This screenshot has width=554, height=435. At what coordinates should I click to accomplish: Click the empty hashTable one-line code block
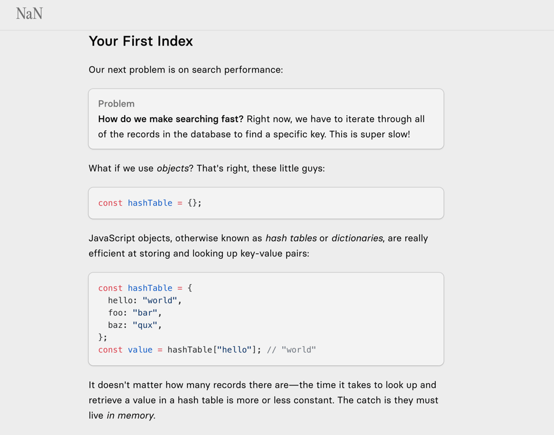coord(265,203)
